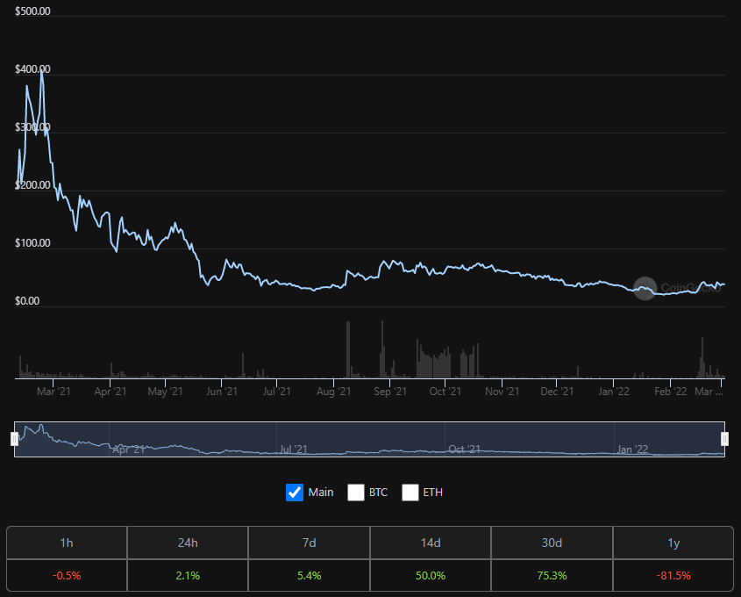Screen dimensions: 741x597
Task: Click the price peak near $400
Action: click(42, 71)
